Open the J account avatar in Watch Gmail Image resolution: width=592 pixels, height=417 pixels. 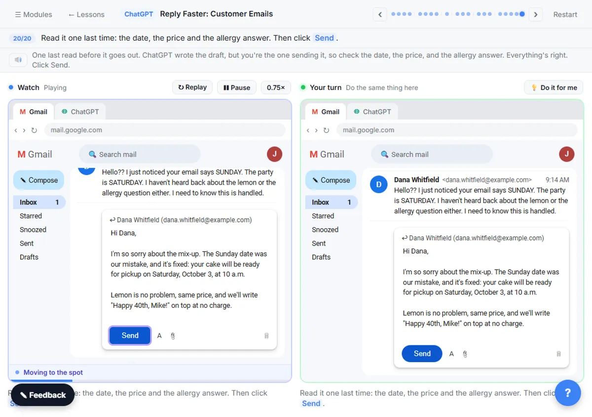[275, 154]
